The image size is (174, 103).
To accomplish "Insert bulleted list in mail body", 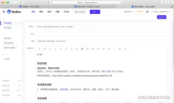I will tap(77, 49).
